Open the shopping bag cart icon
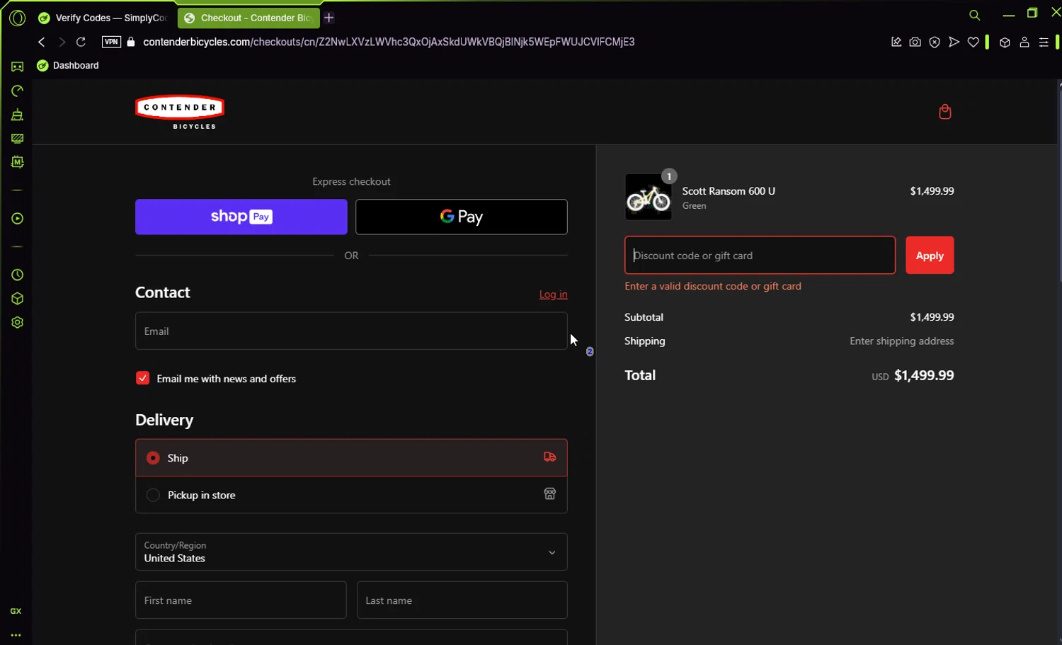 tap(944, 112)
